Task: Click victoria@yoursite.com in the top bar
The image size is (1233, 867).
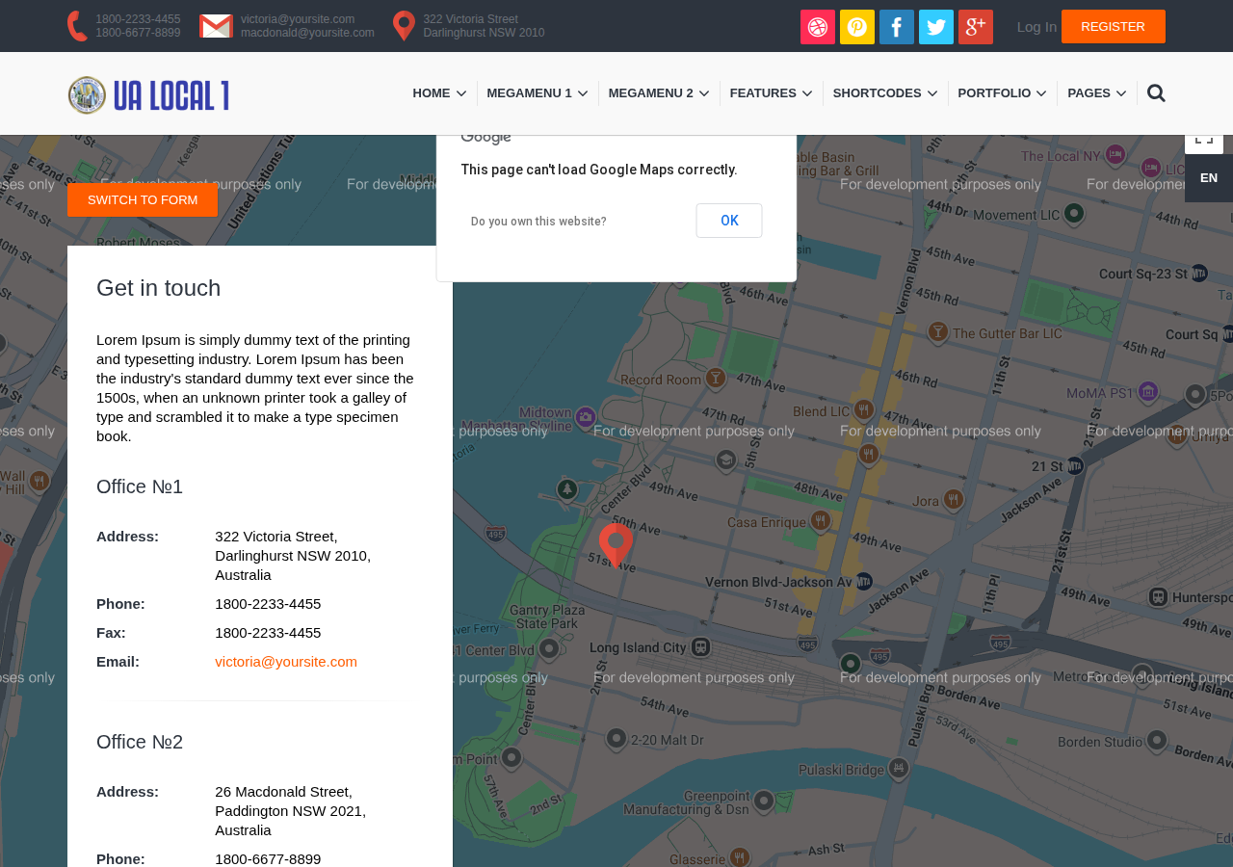Action: pyautogui.click(x=298, y=19)
